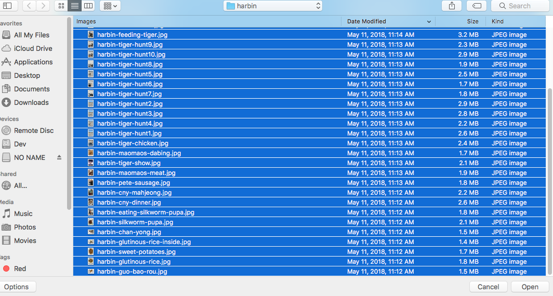Sort by Kind column header

pyautogui.click(x=516, y=21)
